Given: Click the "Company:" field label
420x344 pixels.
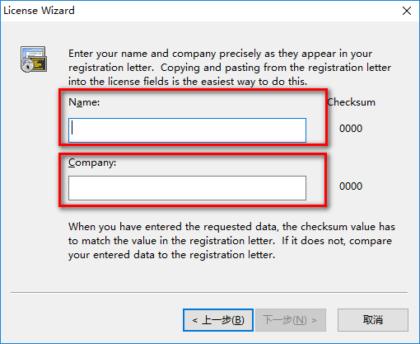Looking at the screenshot, I should [x=92, y=163].
